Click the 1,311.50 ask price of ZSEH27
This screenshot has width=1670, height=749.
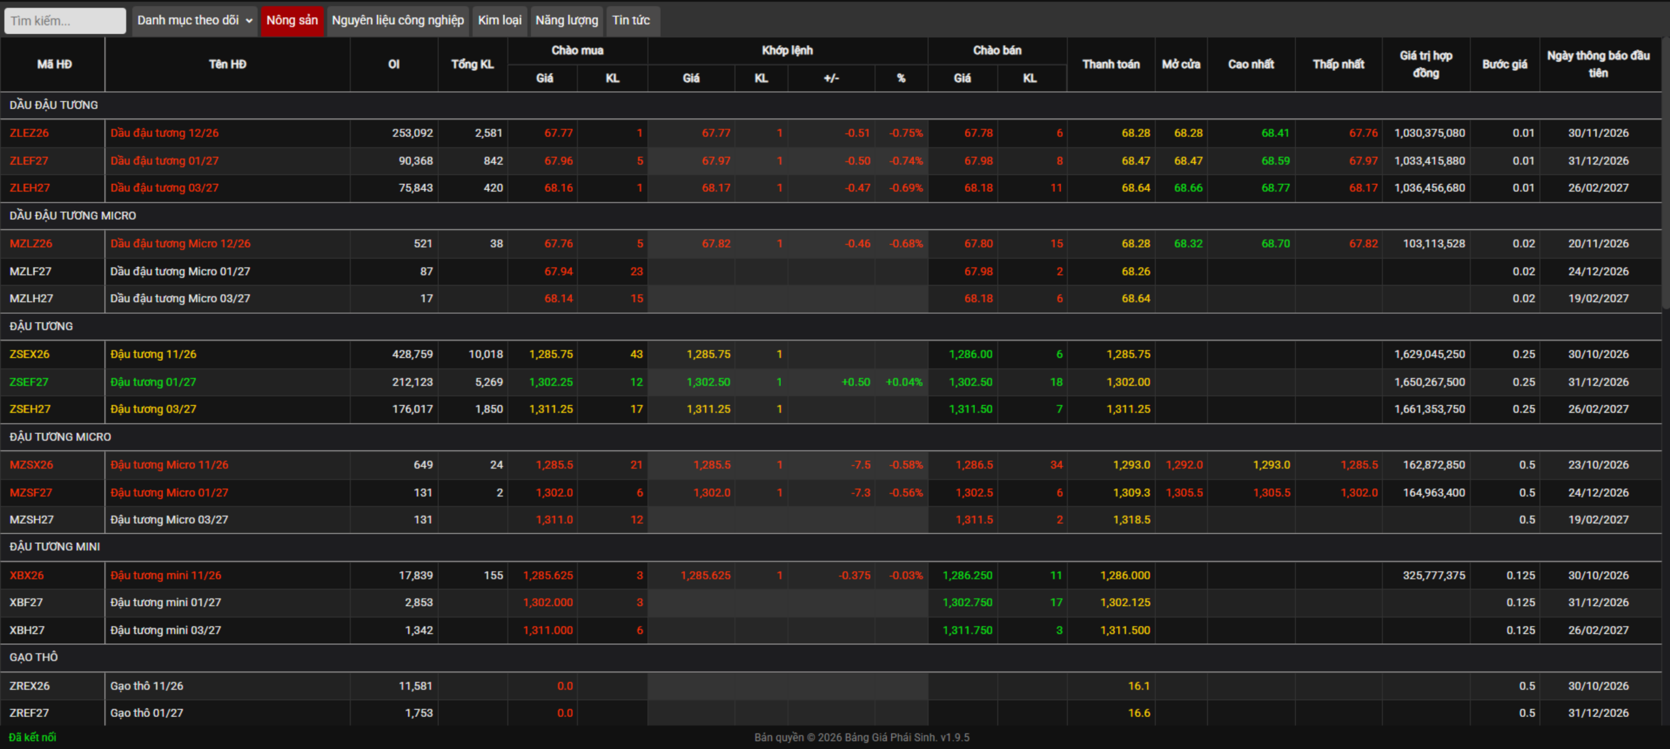tap(971, 409)
